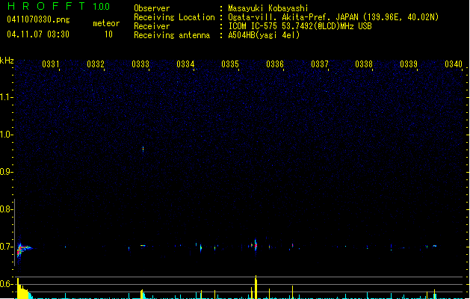Click the 0334 time marker
The image size is (470, 299).
(185, 64)
